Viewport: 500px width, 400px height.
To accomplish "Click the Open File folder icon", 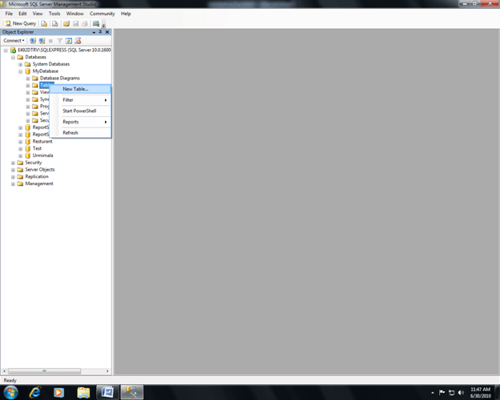I will tap(67, 23).
